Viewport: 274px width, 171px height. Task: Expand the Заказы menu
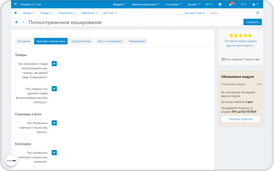[29, 13]
